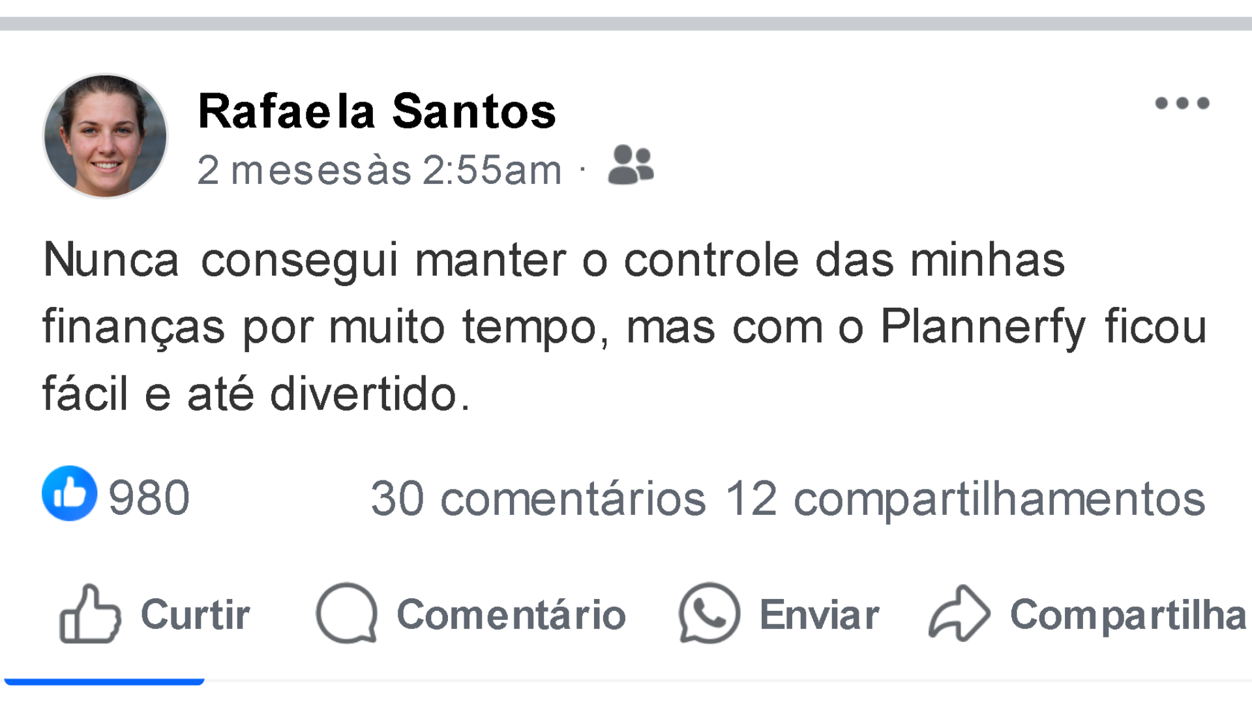
Task: Click the blue indicator bar at bottom
Action: point(104,682)
